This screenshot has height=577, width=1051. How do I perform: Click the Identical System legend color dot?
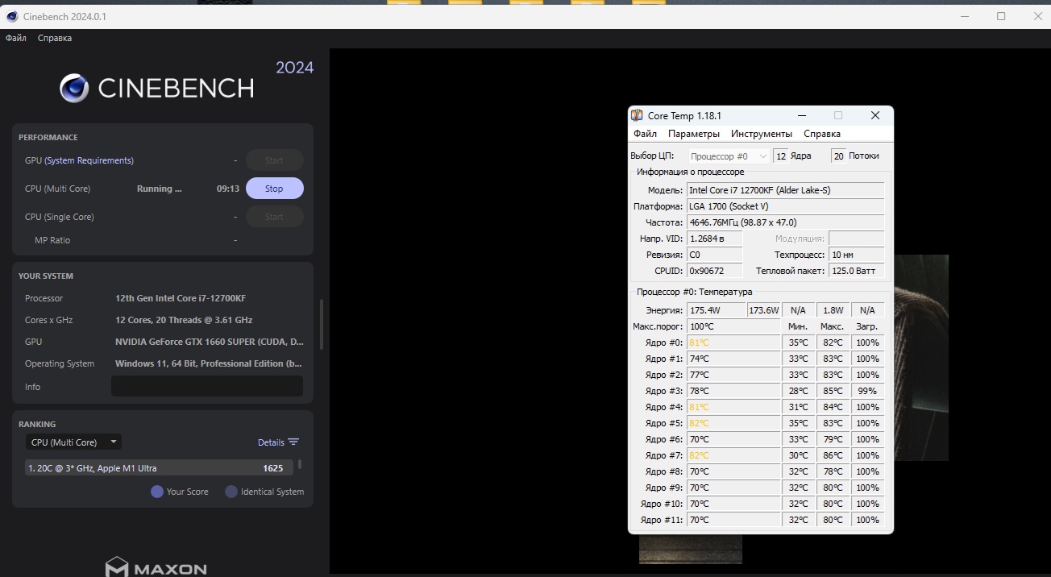click(231, 492)
